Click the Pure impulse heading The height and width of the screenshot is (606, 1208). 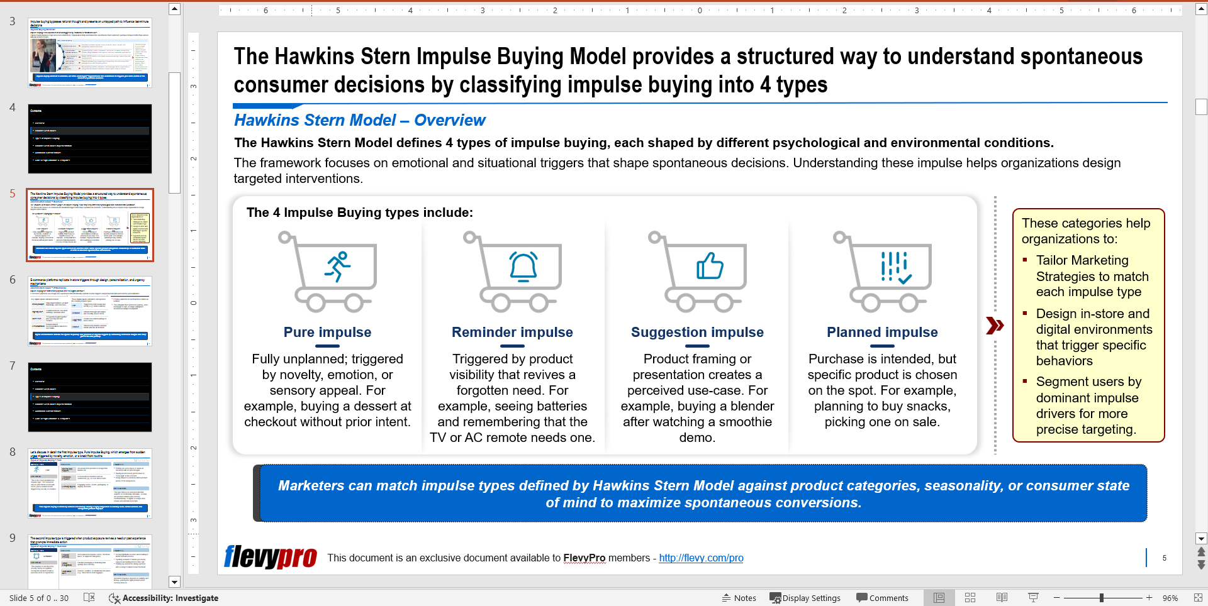pyautogui.click(x=327, y=332)
